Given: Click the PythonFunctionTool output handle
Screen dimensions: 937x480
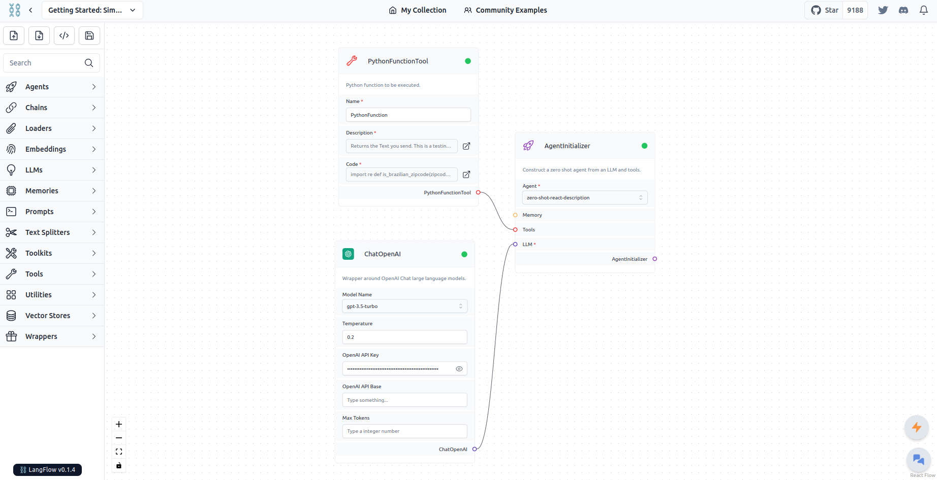Looking at the screenshot, I should pyautogui.click(x=478, y=193).
